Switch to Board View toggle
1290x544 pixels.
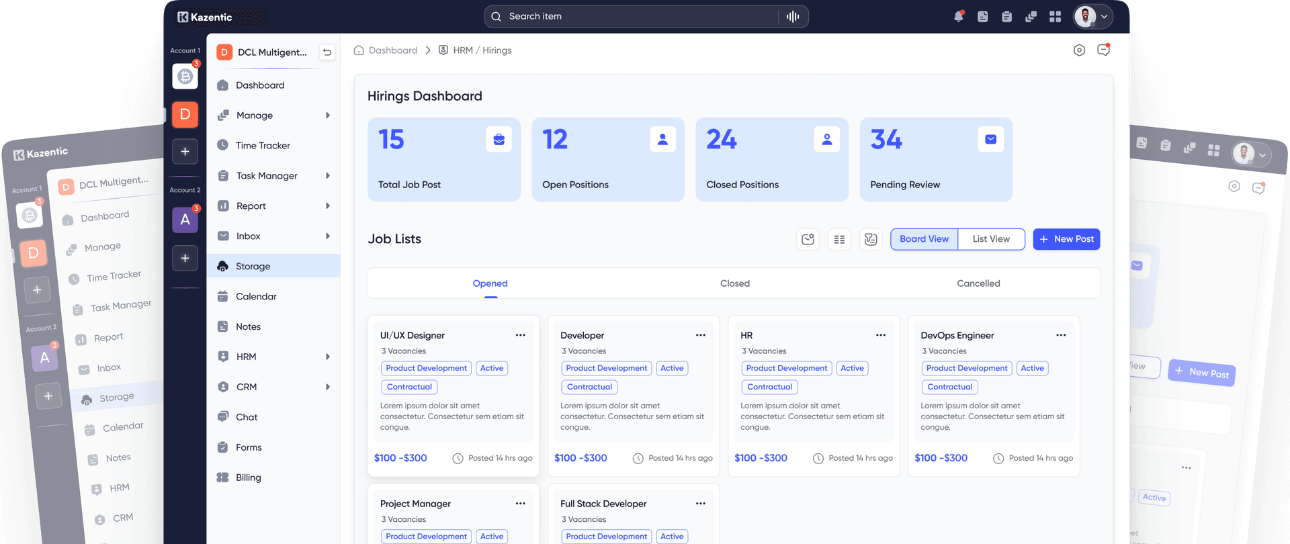coord(924,239)
